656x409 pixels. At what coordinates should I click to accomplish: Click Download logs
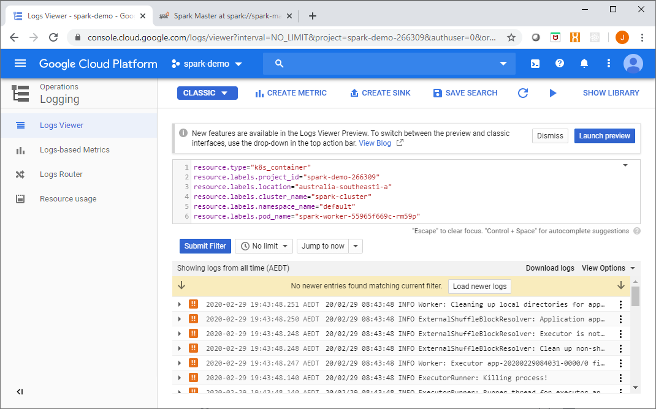click(x=550, y=268)
